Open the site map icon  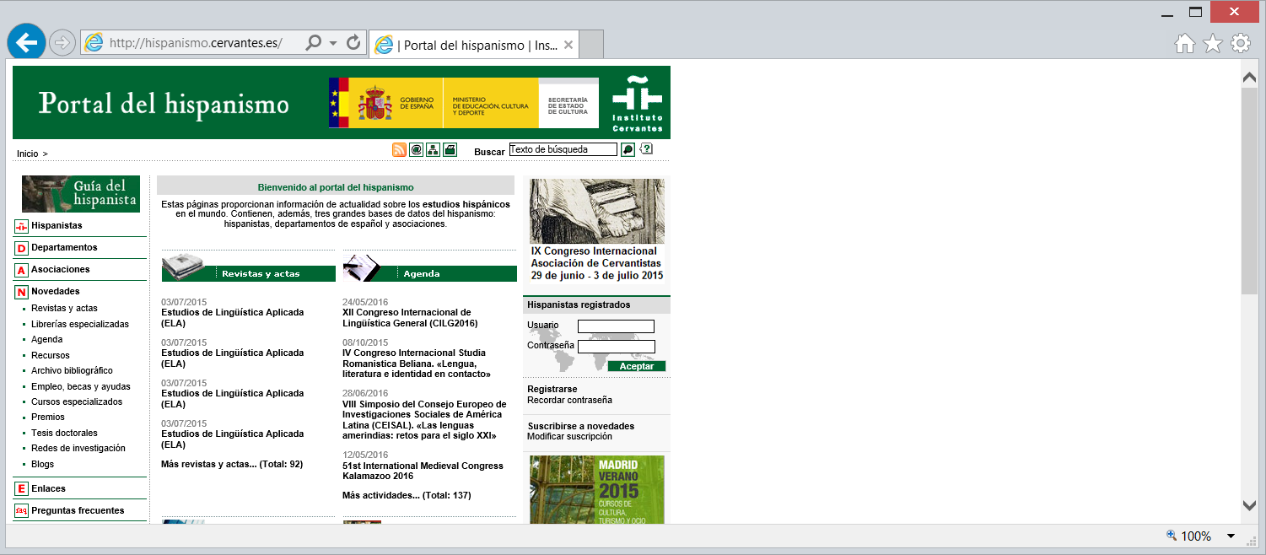pyautogui.click(x=433, y=150)
